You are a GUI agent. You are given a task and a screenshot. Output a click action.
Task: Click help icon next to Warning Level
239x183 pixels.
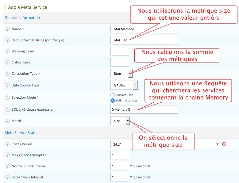pos(7,51)
